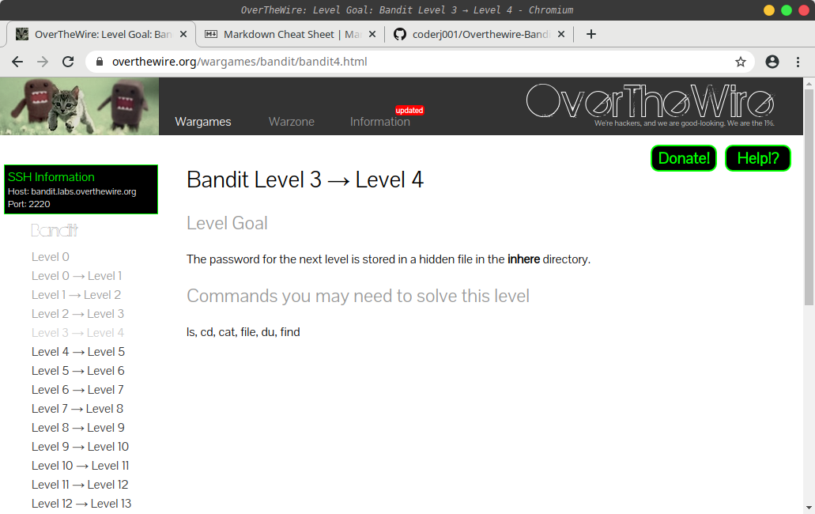
Task: Click the red 'updated' badge
Action: pos(409,110)
